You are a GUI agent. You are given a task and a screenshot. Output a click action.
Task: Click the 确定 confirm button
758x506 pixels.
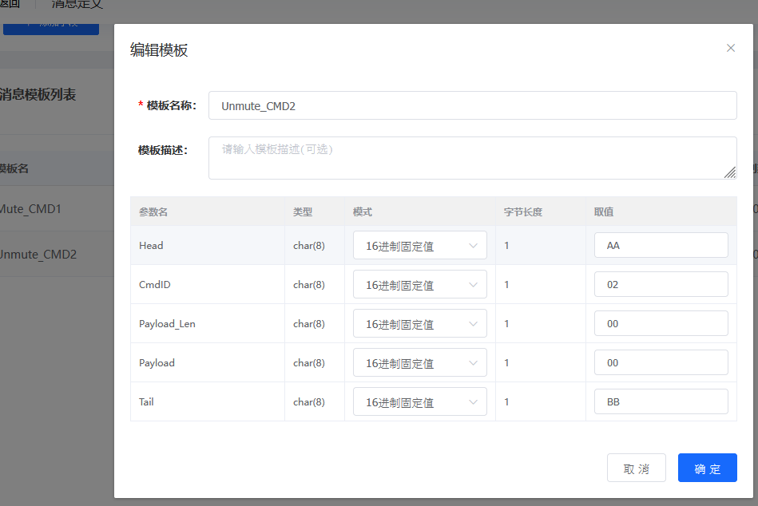click(707, 468)
